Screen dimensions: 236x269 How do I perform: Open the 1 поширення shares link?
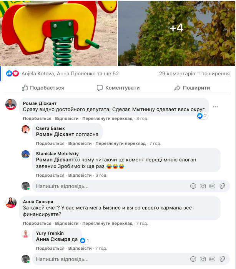(x=213, y=73)
